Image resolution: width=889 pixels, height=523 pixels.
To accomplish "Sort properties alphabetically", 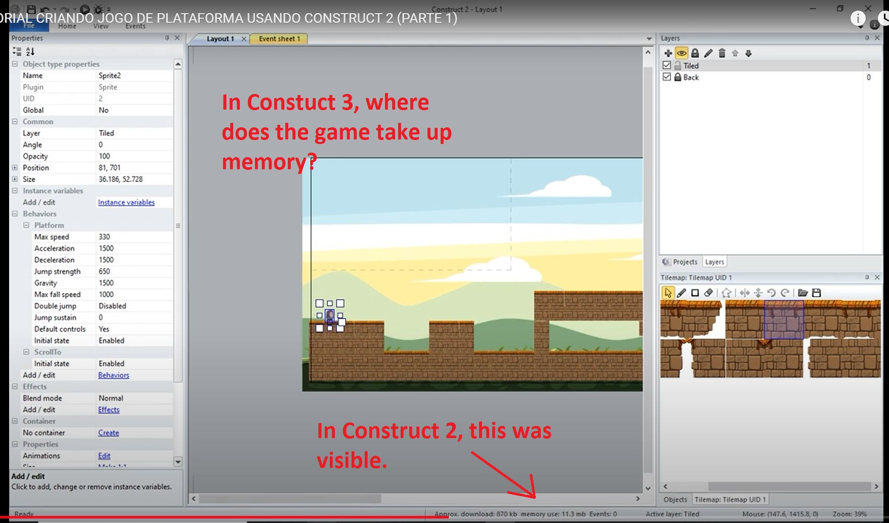I will pos(30,51).
